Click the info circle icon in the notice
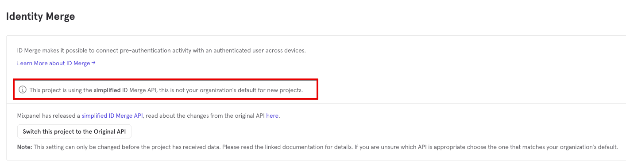The height and width of the screenshot is (168, 626). [x=23, y=90]
